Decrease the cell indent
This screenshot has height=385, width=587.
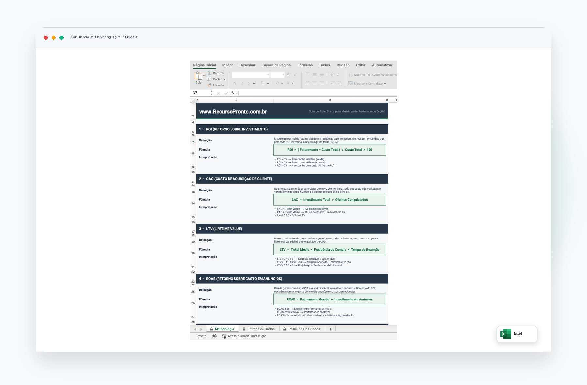(x=332, y=83)
